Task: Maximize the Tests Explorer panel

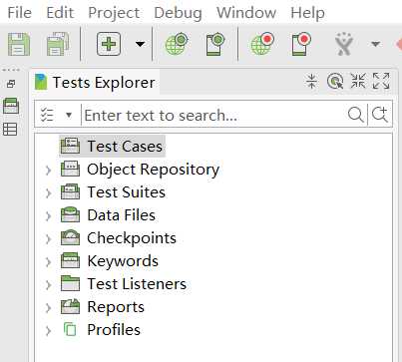Action: (381, 81)
